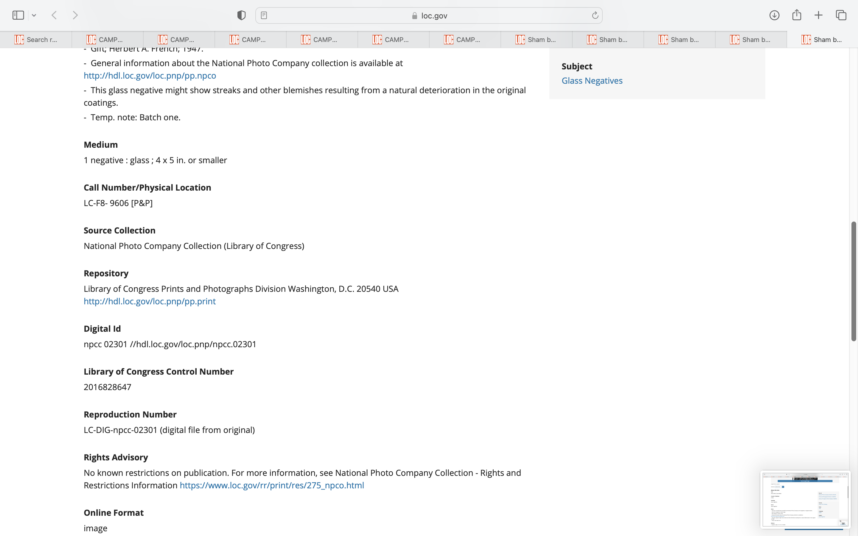
Task: Reload the loc.gov page
Action: pos(595,15)
